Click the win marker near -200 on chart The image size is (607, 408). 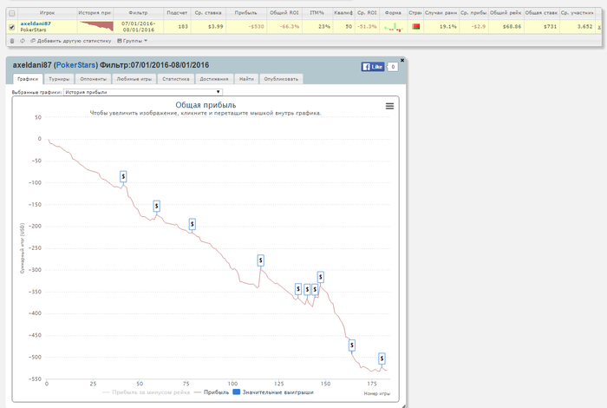(192, 224)
